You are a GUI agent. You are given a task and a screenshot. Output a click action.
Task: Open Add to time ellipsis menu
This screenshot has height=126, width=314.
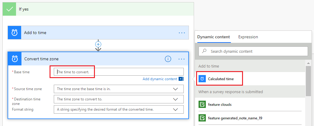182,33
